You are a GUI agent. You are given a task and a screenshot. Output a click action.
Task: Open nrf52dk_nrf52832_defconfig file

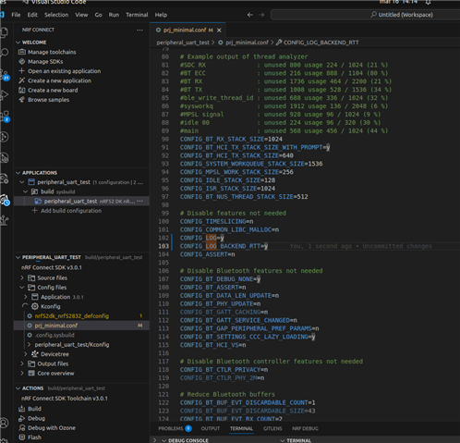pyautogui.click(x=71, y=316)
